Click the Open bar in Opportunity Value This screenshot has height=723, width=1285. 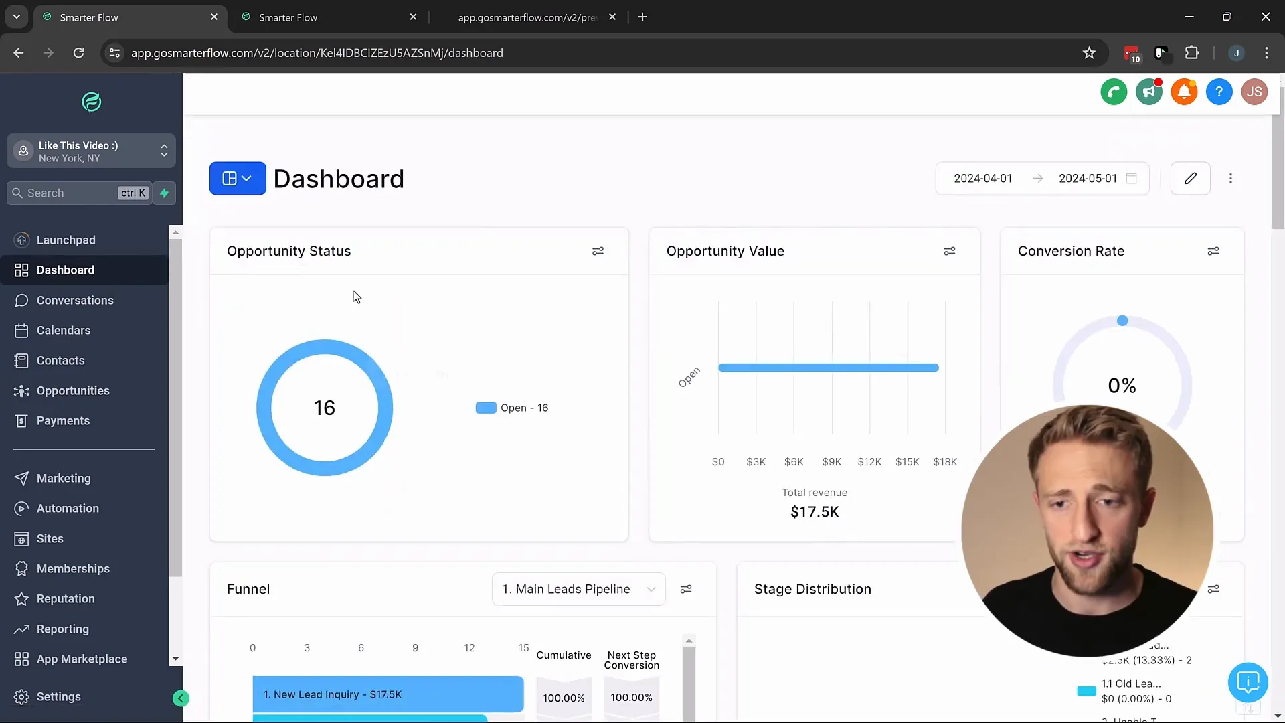pyautogui.click(x=829, y=368)
